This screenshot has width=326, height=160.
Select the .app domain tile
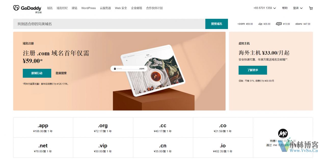click(43, 127)
